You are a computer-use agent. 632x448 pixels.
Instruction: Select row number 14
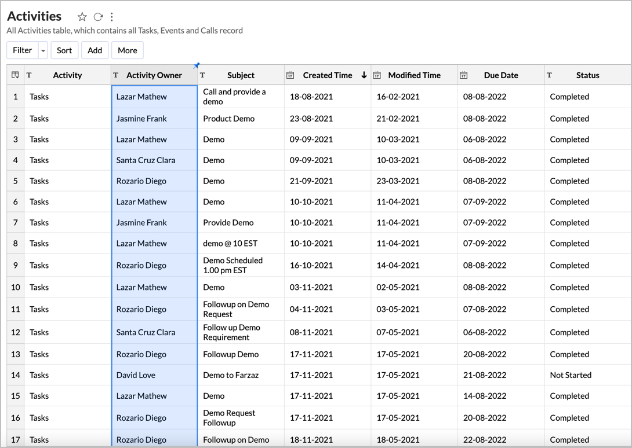(15, 375)
